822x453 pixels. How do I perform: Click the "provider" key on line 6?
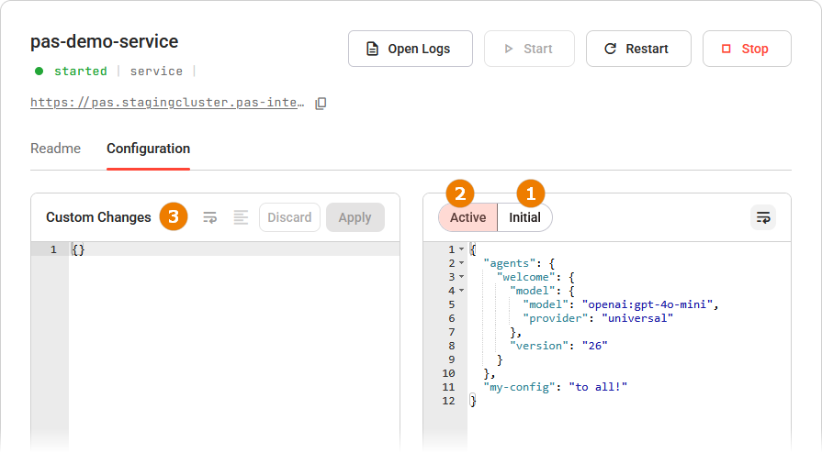[x=555, y=318]
